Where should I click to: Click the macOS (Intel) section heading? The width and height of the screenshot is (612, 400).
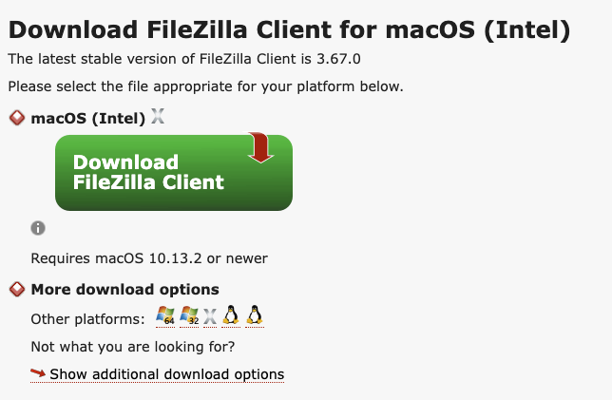(87, 119)
